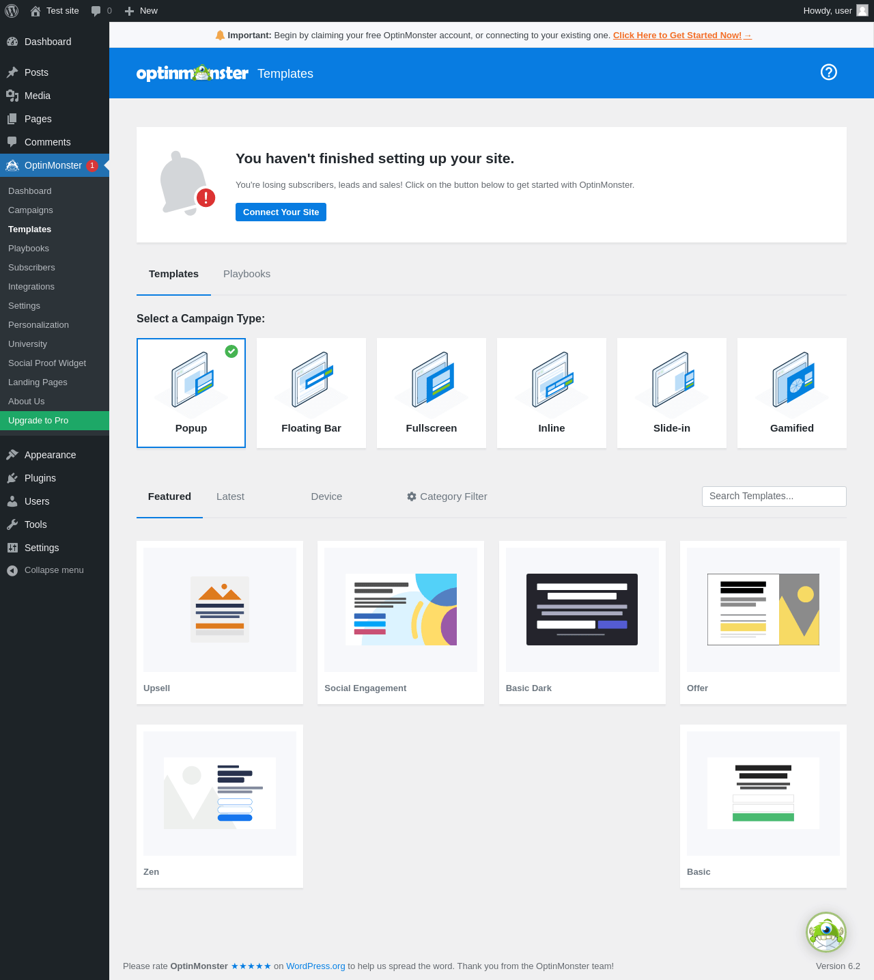The height and width of the screenshot is (980, 874).
Task: Open the floating OptinMonster mascot chat icon
Action: [826, 932]
